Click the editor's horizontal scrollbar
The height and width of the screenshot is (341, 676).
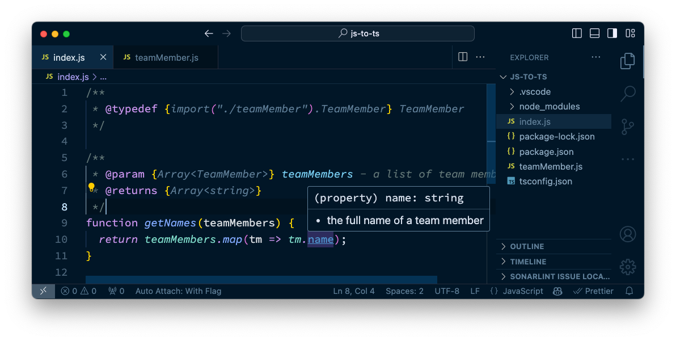point(261,279)
